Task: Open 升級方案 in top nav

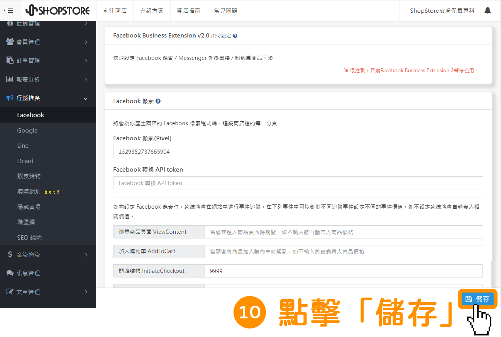Action: pyautogui.click(x=152, y=10)
